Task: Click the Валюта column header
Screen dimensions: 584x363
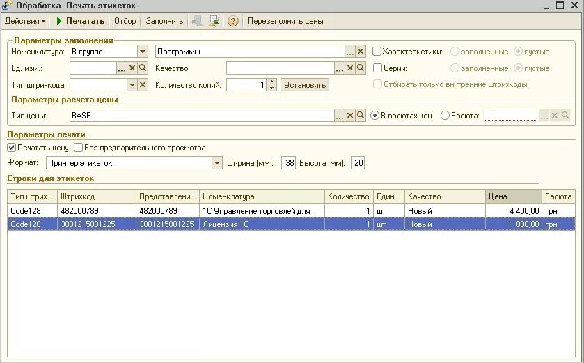Action: point(558,196)
